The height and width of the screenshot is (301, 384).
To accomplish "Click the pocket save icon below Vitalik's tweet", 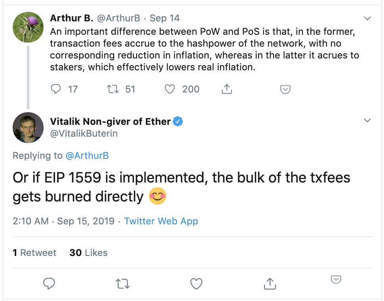I will [336, 279].
